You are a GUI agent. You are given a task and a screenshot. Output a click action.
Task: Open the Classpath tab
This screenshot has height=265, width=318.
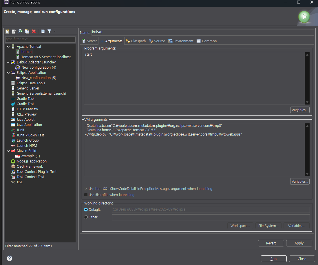pos(136,41)
